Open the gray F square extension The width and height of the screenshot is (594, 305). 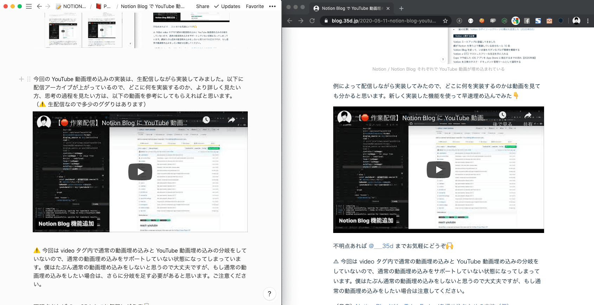point(527,21)
